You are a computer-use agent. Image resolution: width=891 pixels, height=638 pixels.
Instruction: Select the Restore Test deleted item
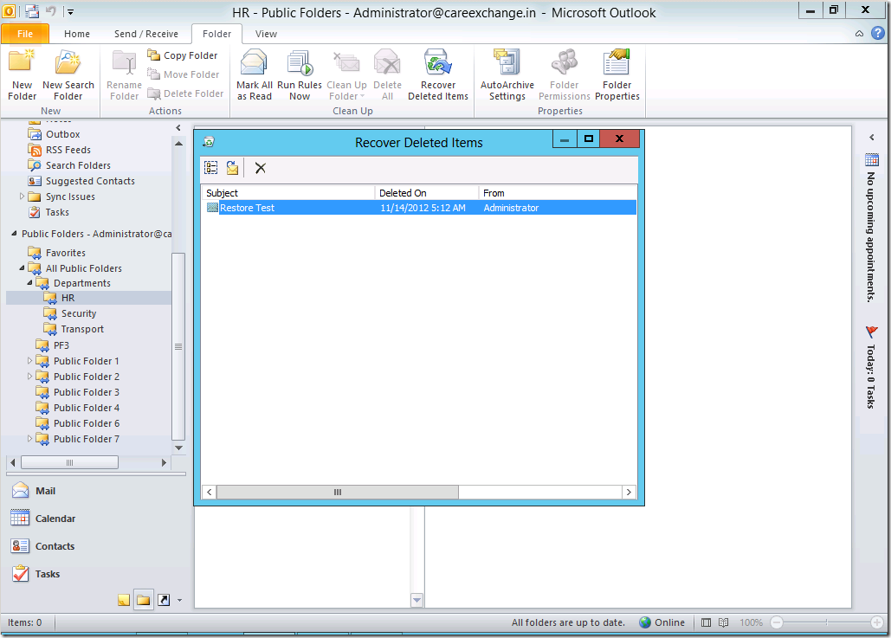click(419, 208)
